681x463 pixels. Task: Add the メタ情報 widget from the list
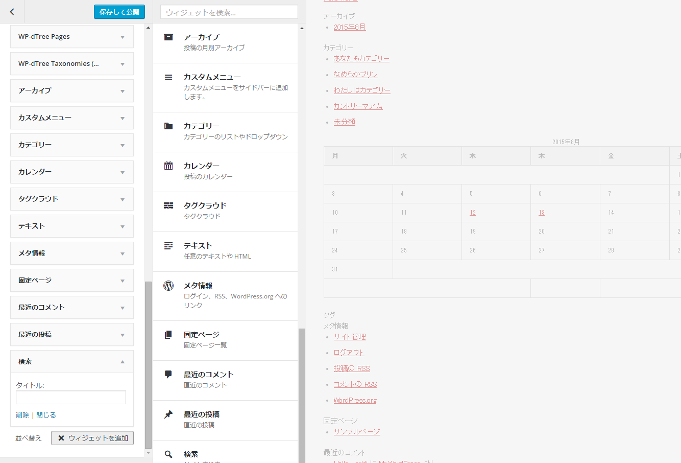pos(225,296)
